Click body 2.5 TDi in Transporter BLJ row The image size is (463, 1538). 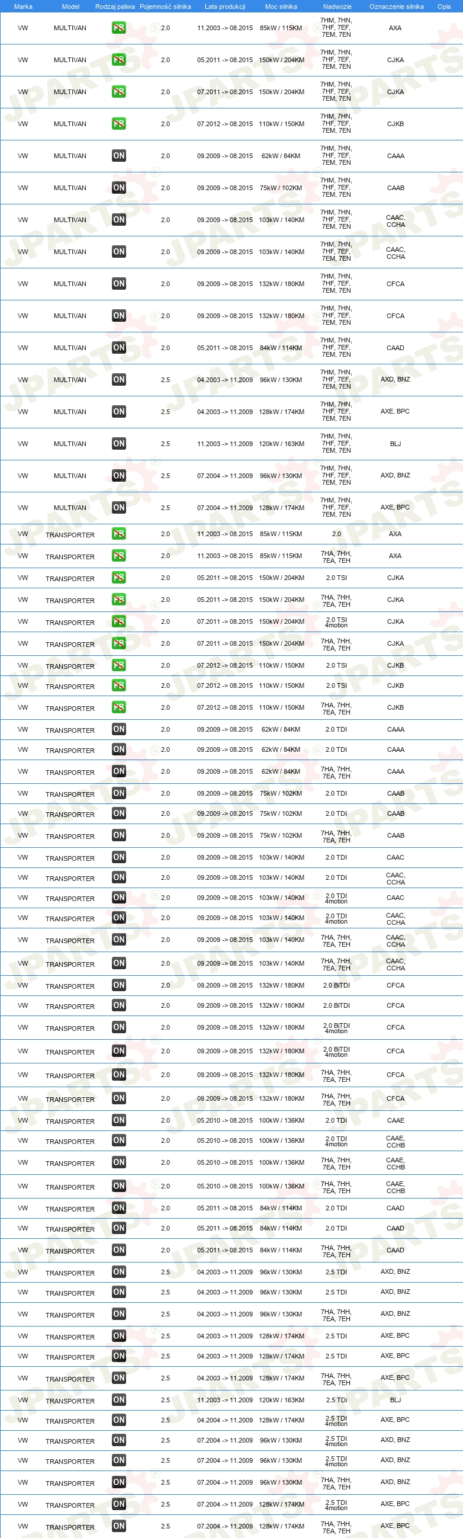coord(336,1400)
